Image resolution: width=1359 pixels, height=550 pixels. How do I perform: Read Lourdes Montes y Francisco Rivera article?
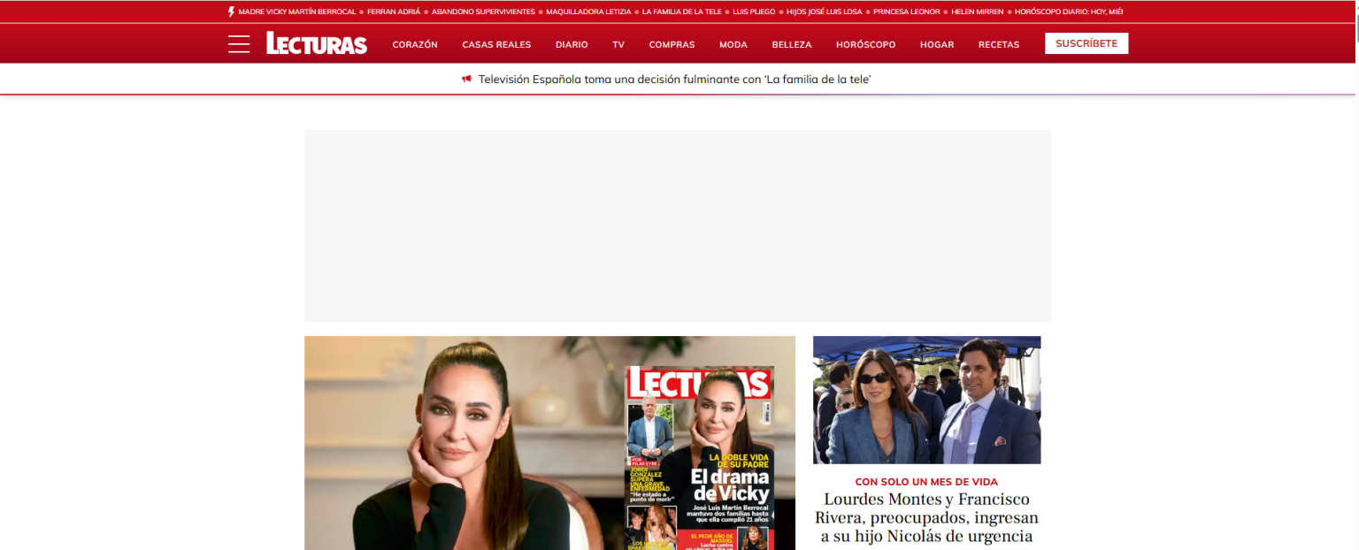(926, 518)
